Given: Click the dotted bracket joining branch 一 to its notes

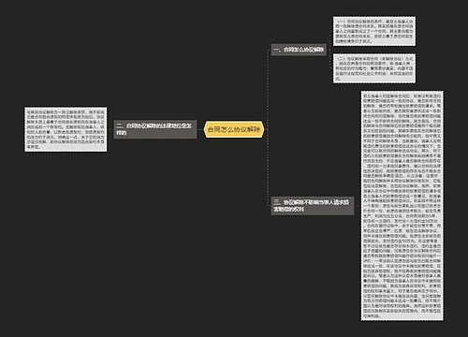Looking at the screenshot, I should click(329, 50).
